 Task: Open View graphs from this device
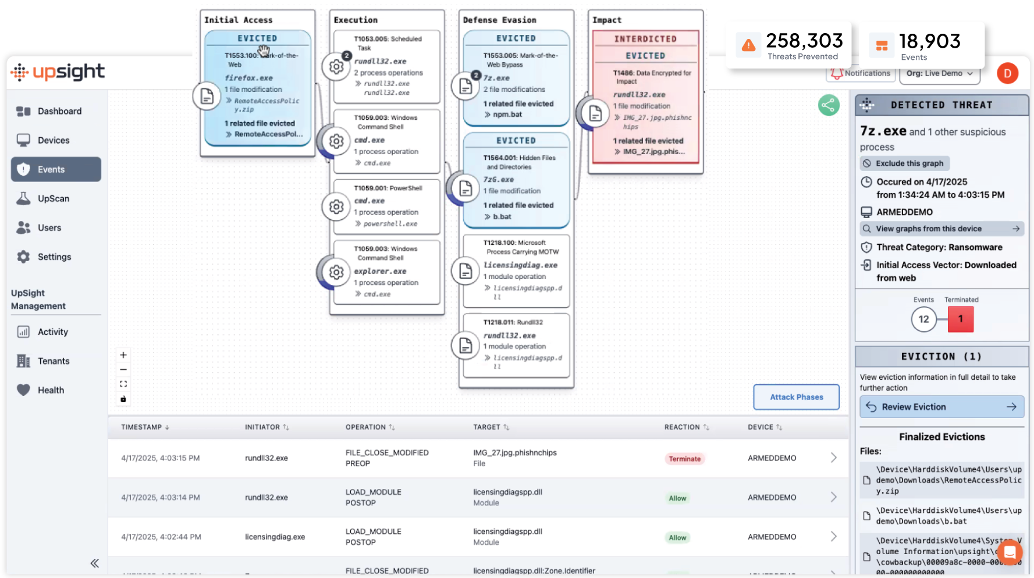click(x=941, y=229)
